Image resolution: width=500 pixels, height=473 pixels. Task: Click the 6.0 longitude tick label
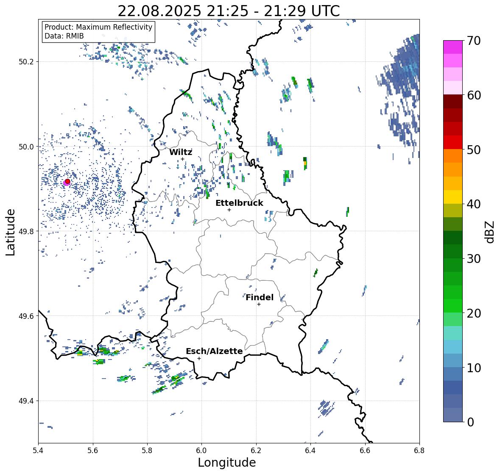click(x=201, y=451)
